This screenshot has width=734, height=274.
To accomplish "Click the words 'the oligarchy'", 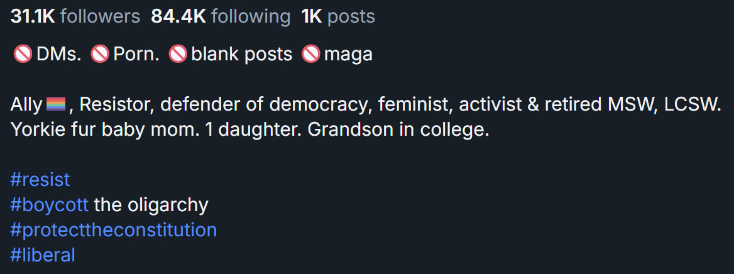I will point(151,205).
